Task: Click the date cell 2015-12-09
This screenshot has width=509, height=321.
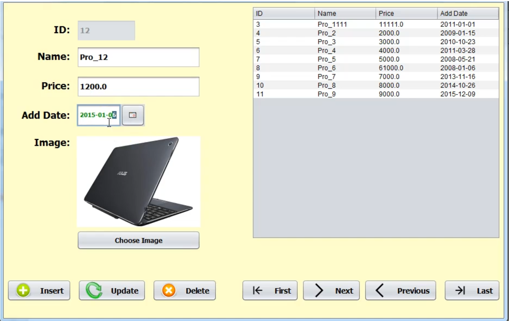Action: coord(468,94)
